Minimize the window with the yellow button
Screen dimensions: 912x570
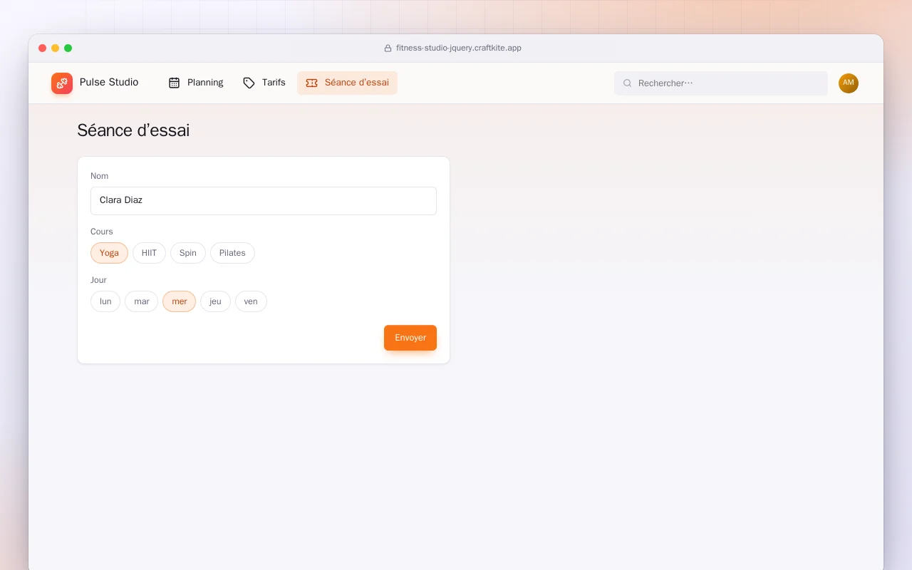(56, 48)
